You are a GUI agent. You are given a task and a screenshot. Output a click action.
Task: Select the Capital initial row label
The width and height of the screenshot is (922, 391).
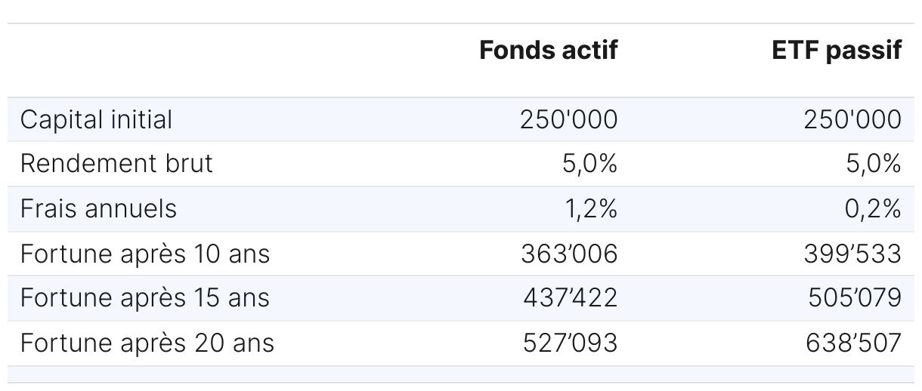click(96, 119)
